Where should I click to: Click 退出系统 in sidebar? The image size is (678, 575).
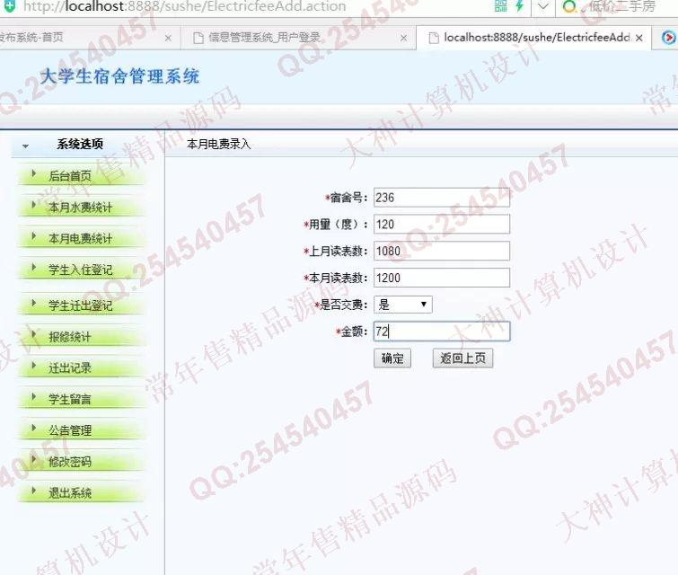[70, 493]
